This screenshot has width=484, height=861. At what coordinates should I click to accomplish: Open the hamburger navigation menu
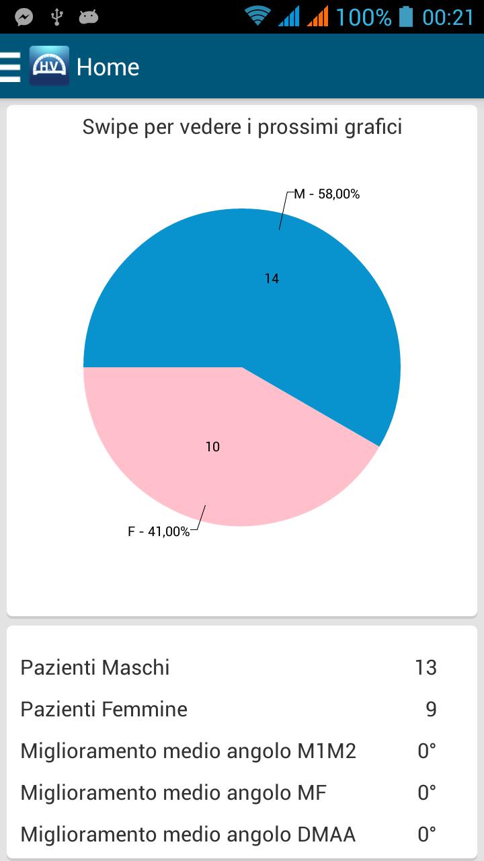[x=11, y=67]
